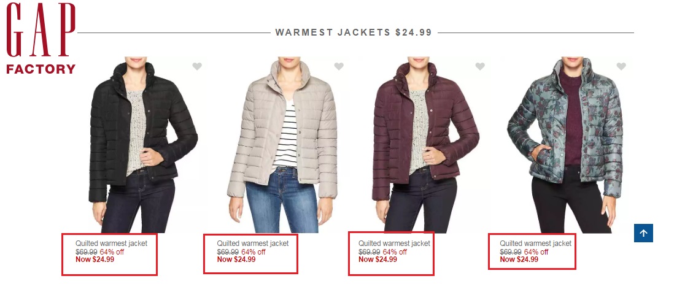This screenshot has width=693, height=284.
Task: Click Now $24.99 price under beige jacket
Action: pos(236,259)
